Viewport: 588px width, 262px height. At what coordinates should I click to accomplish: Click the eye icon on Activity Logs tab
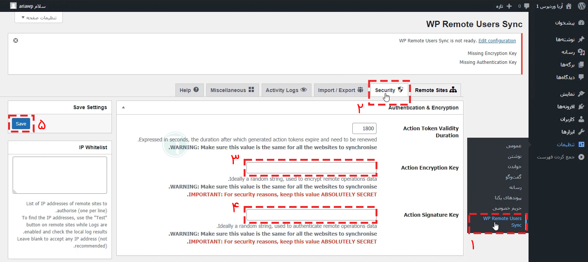(x=304, y=90)
